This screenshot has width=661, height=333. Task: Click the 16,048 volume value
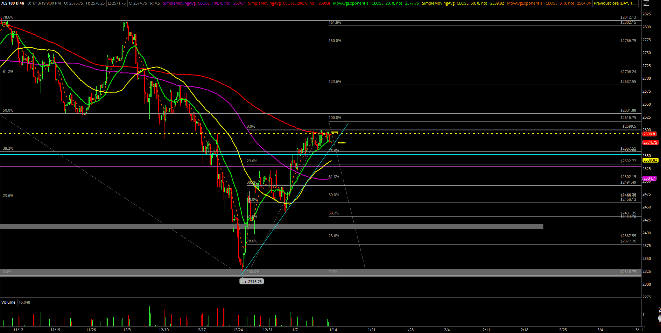coord(24,302)
